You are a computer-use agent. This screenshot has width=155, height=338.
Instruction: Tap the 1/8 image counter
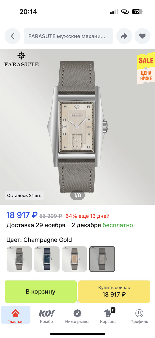[77, 195]
